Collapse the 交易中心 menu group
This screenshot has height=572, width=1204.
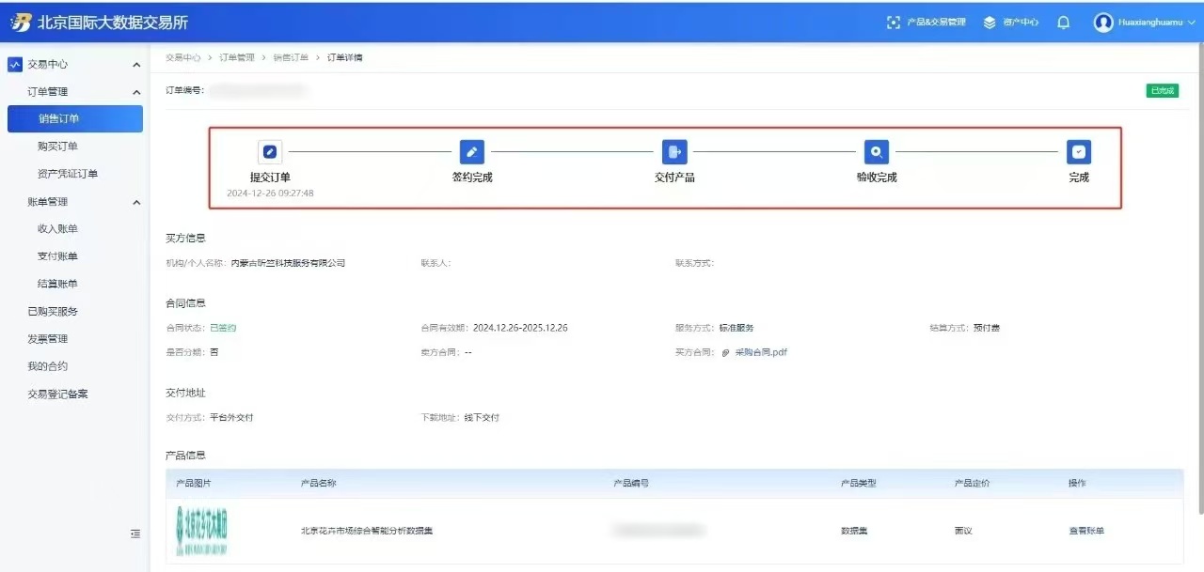tap(136, 65)
